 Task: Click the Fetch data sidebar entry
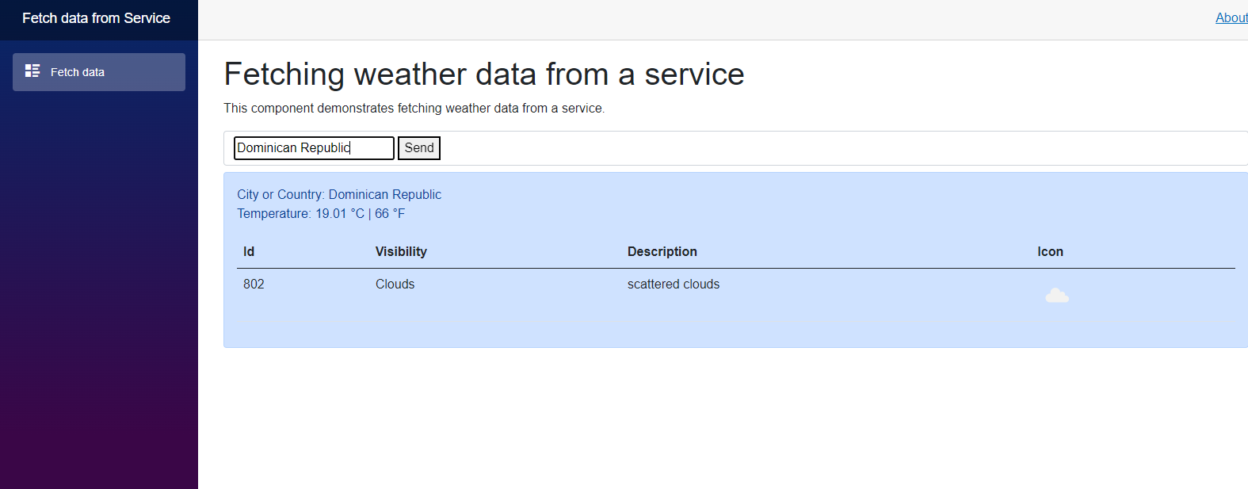coord(78,72)
